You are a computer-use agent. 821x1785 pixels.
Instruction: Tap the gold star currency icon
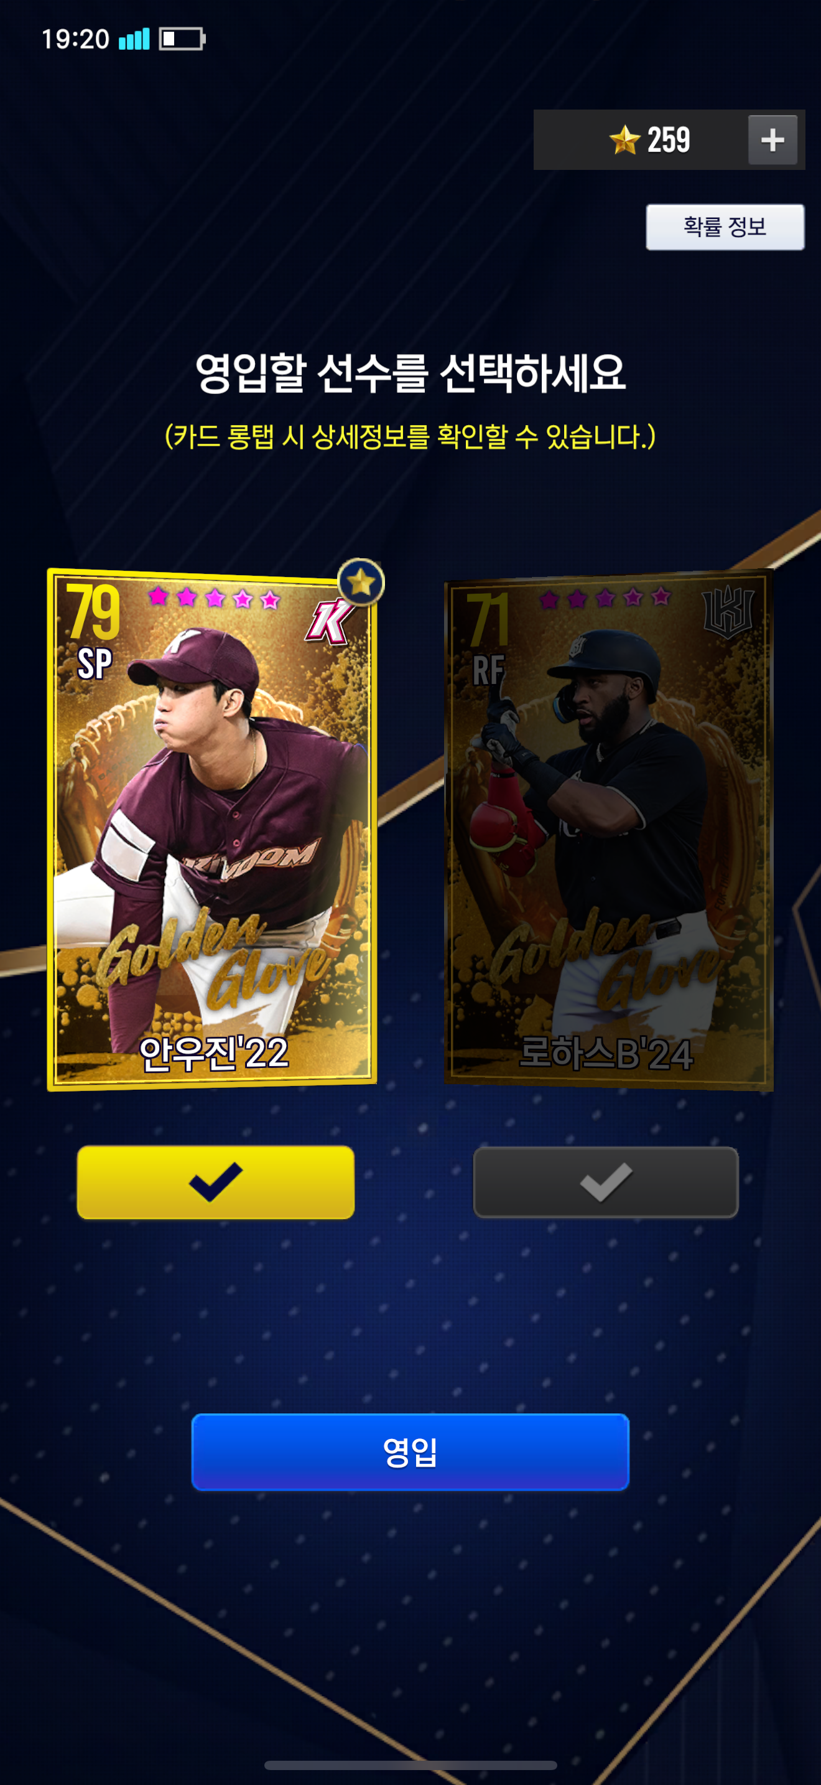(624, 140)
